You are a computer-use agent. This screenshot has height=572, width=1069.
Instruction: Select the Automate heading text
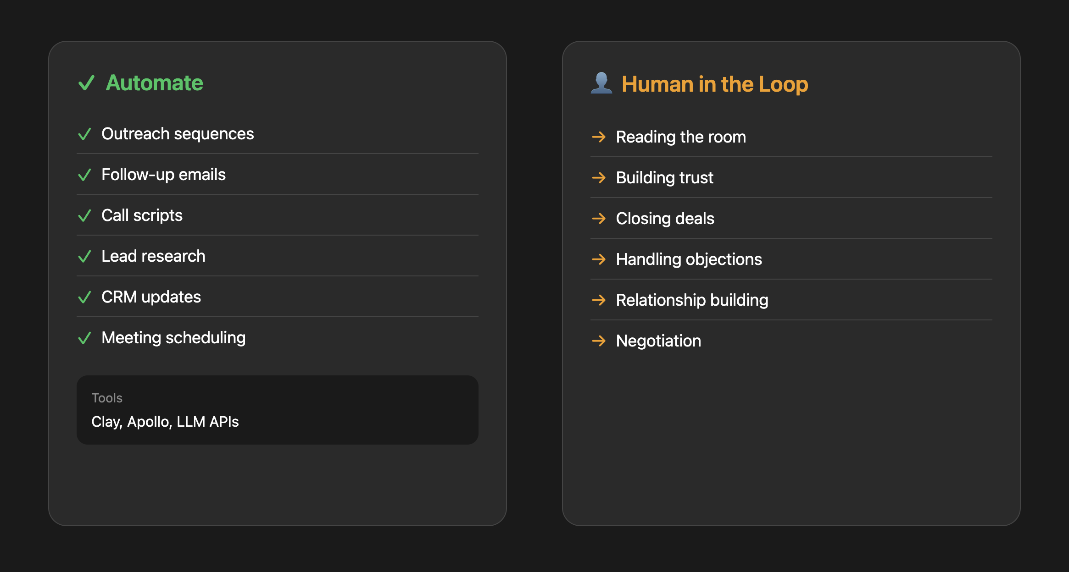[x=154, y=83]
